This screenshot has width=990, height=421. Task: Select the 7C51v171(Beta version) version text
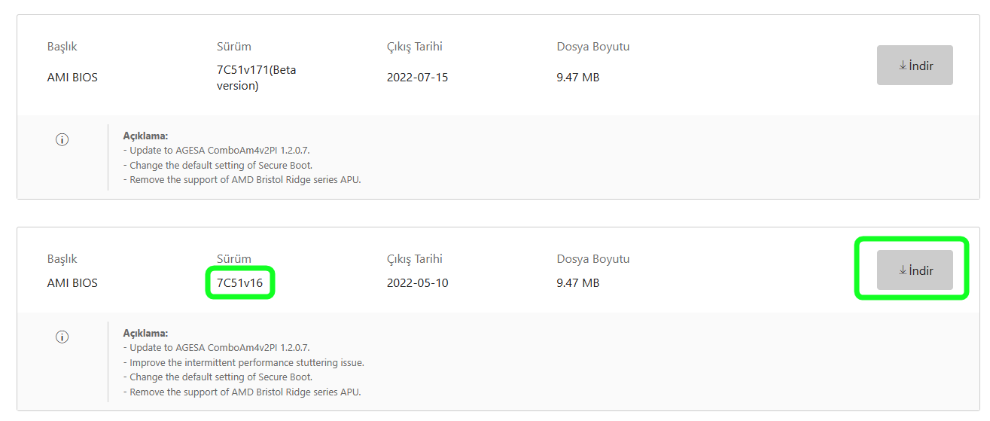point(256,78)
